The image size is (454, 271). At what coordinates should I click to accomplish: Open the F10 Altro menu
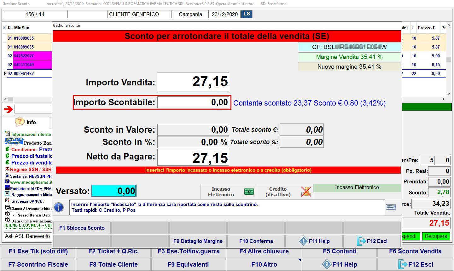click(x=264, y=264)
